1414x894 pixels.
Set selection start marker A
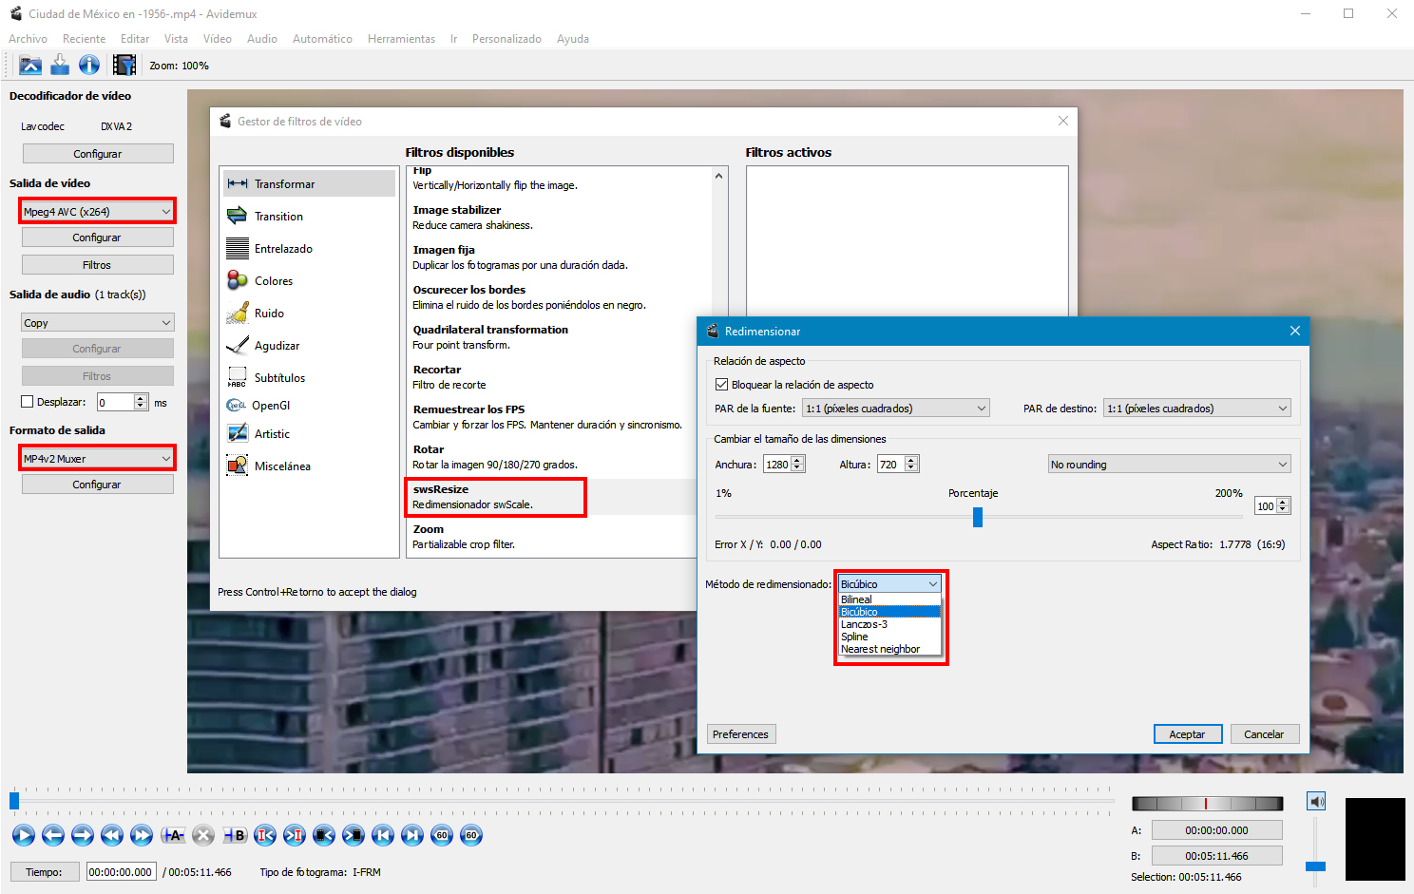pos(173,835)
